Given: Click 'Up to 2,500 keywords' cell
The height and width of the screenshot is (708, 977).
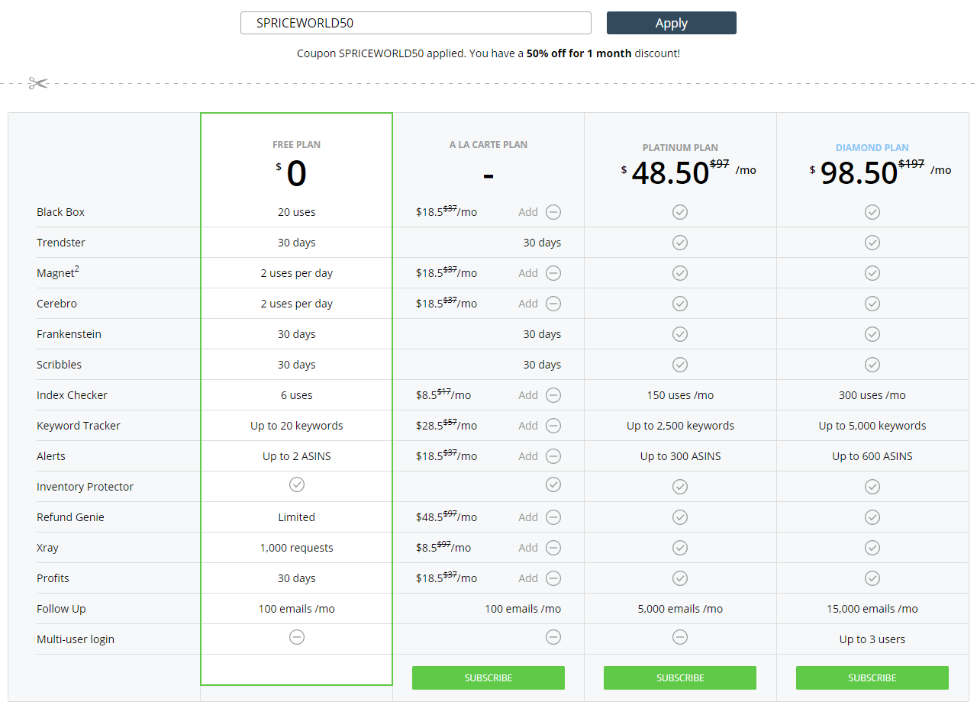Looking at the screenshot, I should (x=680, y=426).
